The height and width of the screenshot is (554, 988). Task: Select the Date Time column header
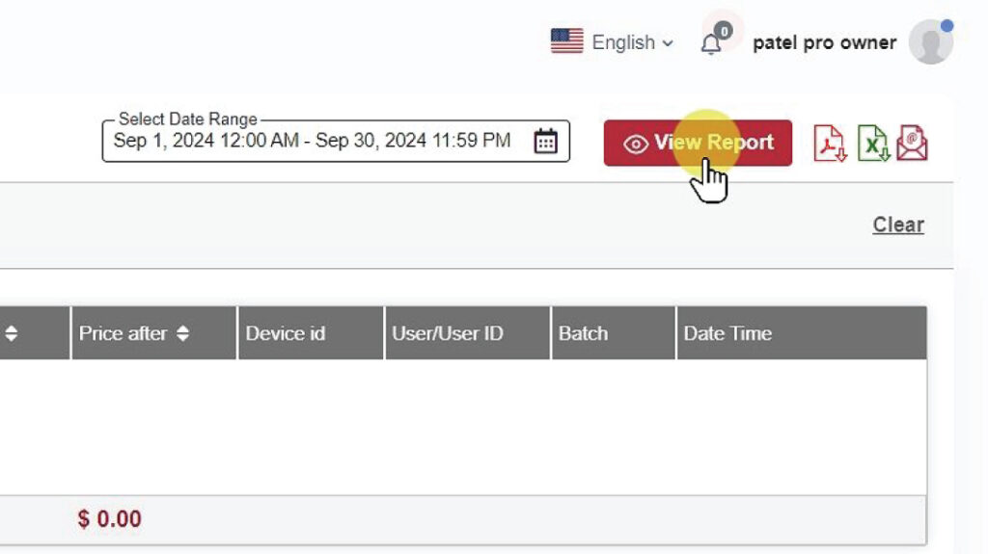pyautogui.click(x=727, y=333)
